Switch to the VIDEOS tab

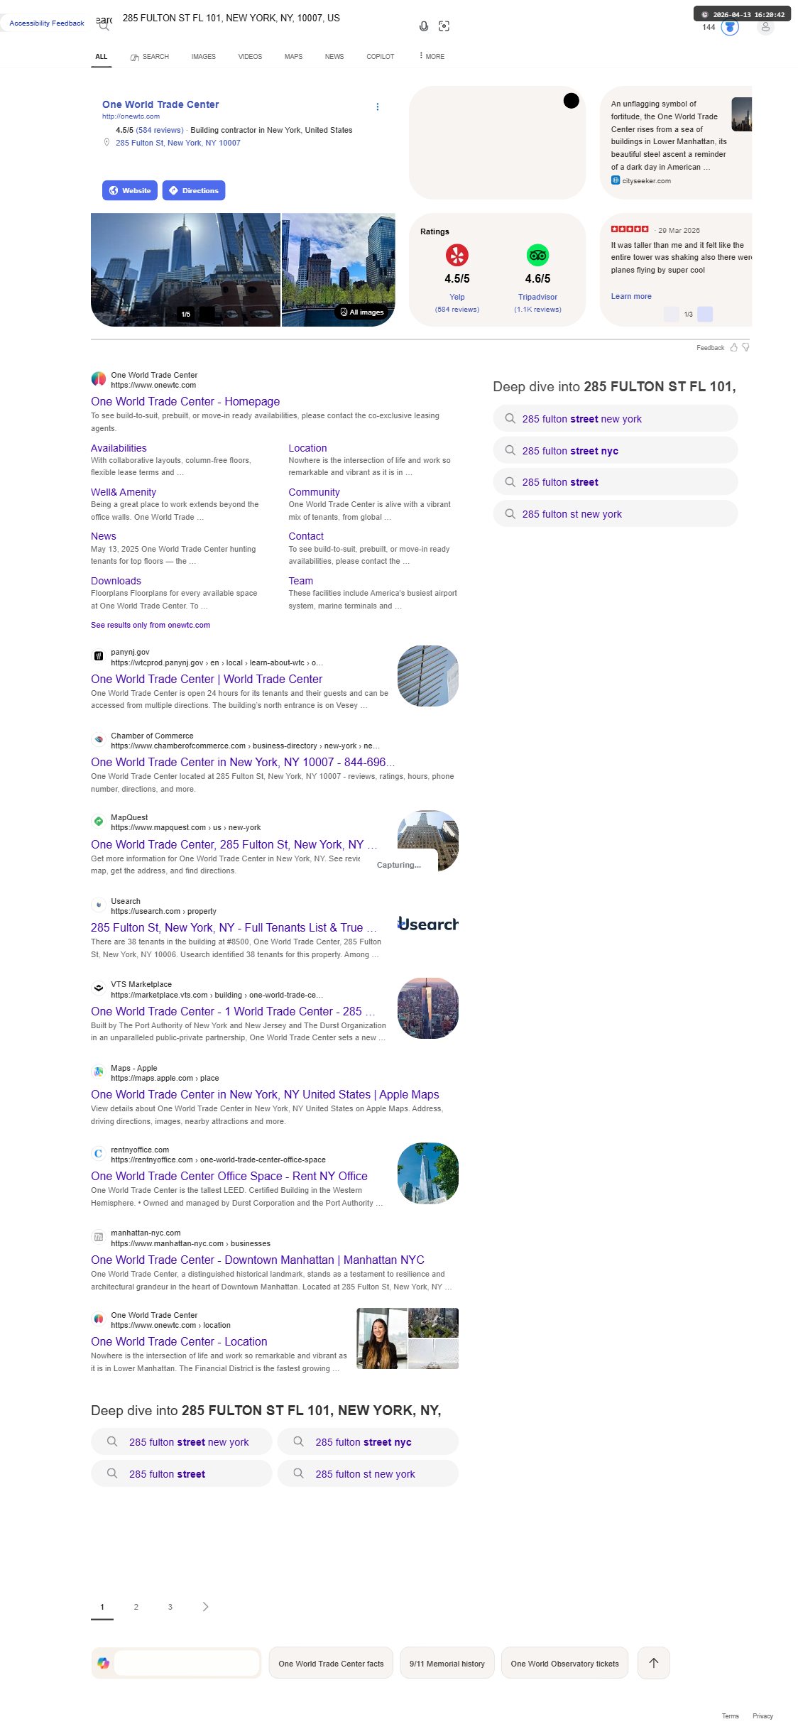click(250, 57)
